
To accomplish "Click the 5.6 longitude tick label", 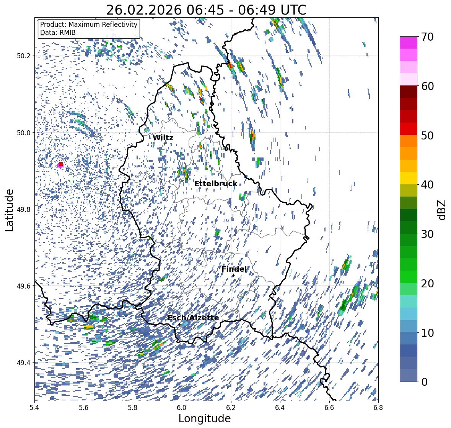I will click(84, 408).
